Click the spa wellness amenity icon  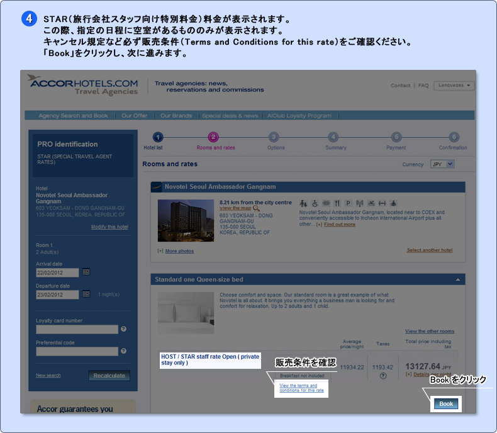pos(393,203)
